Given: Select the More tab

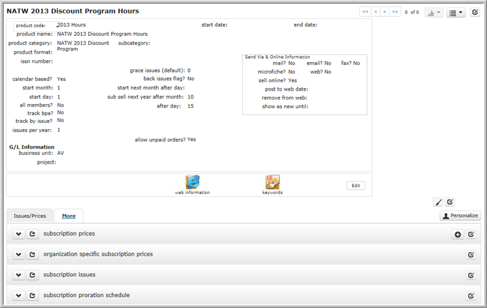Looking at the screenshot, I should pos(69,216).
